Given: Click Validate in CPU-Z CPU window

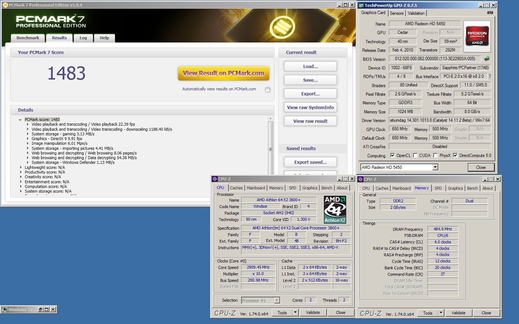Looking at the screenshot, I should tap(313, 312).
